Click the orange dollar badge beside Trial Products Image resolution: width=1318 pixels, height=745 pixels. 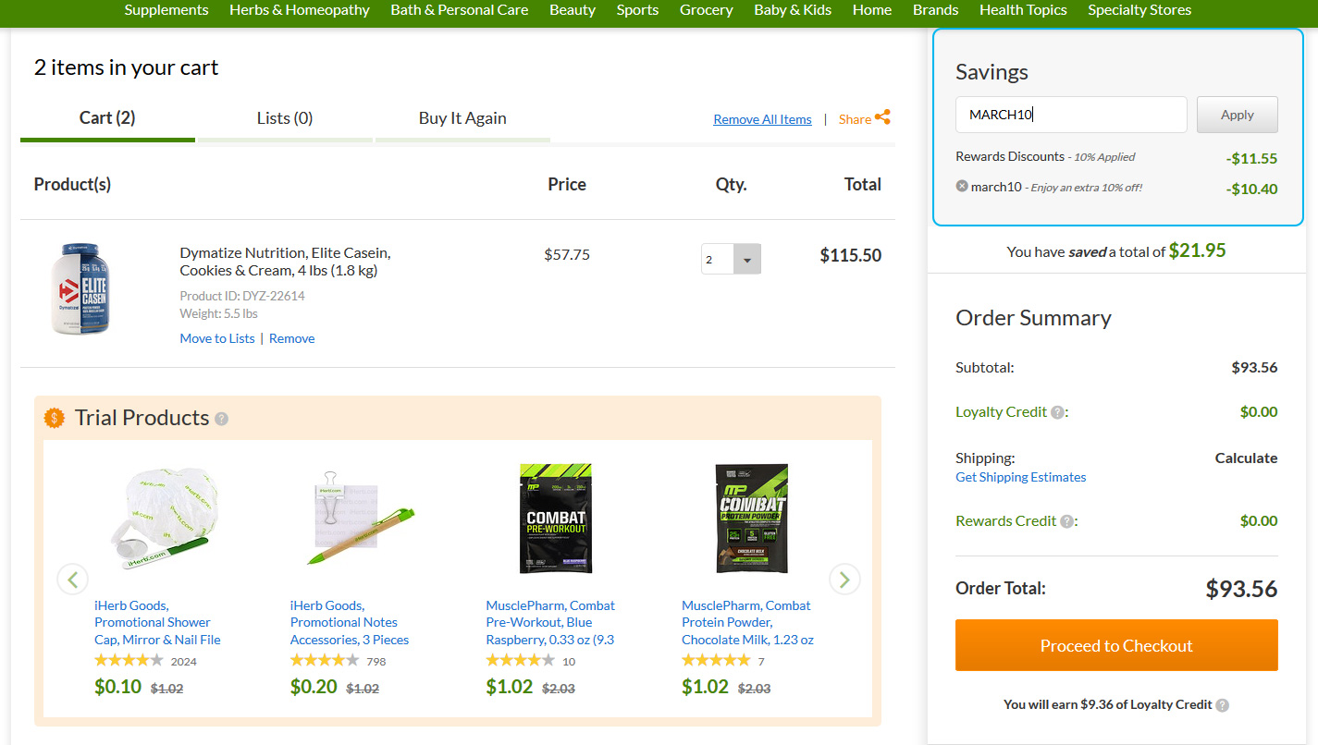pyautogui.click(x=55, y=418)
